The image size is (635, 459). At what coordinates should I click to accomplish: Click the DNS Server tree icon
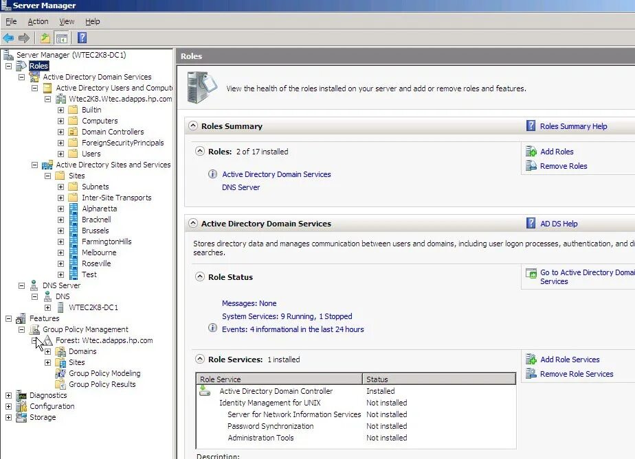pyautogui.click(x=34, y=285)
